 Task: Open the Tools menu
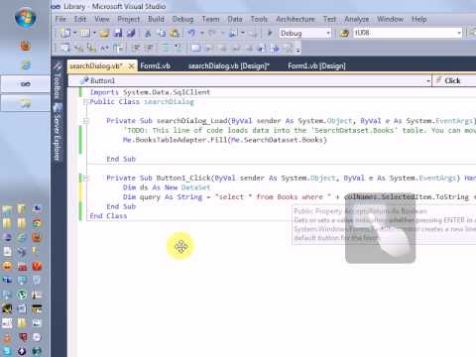[259, 19]
